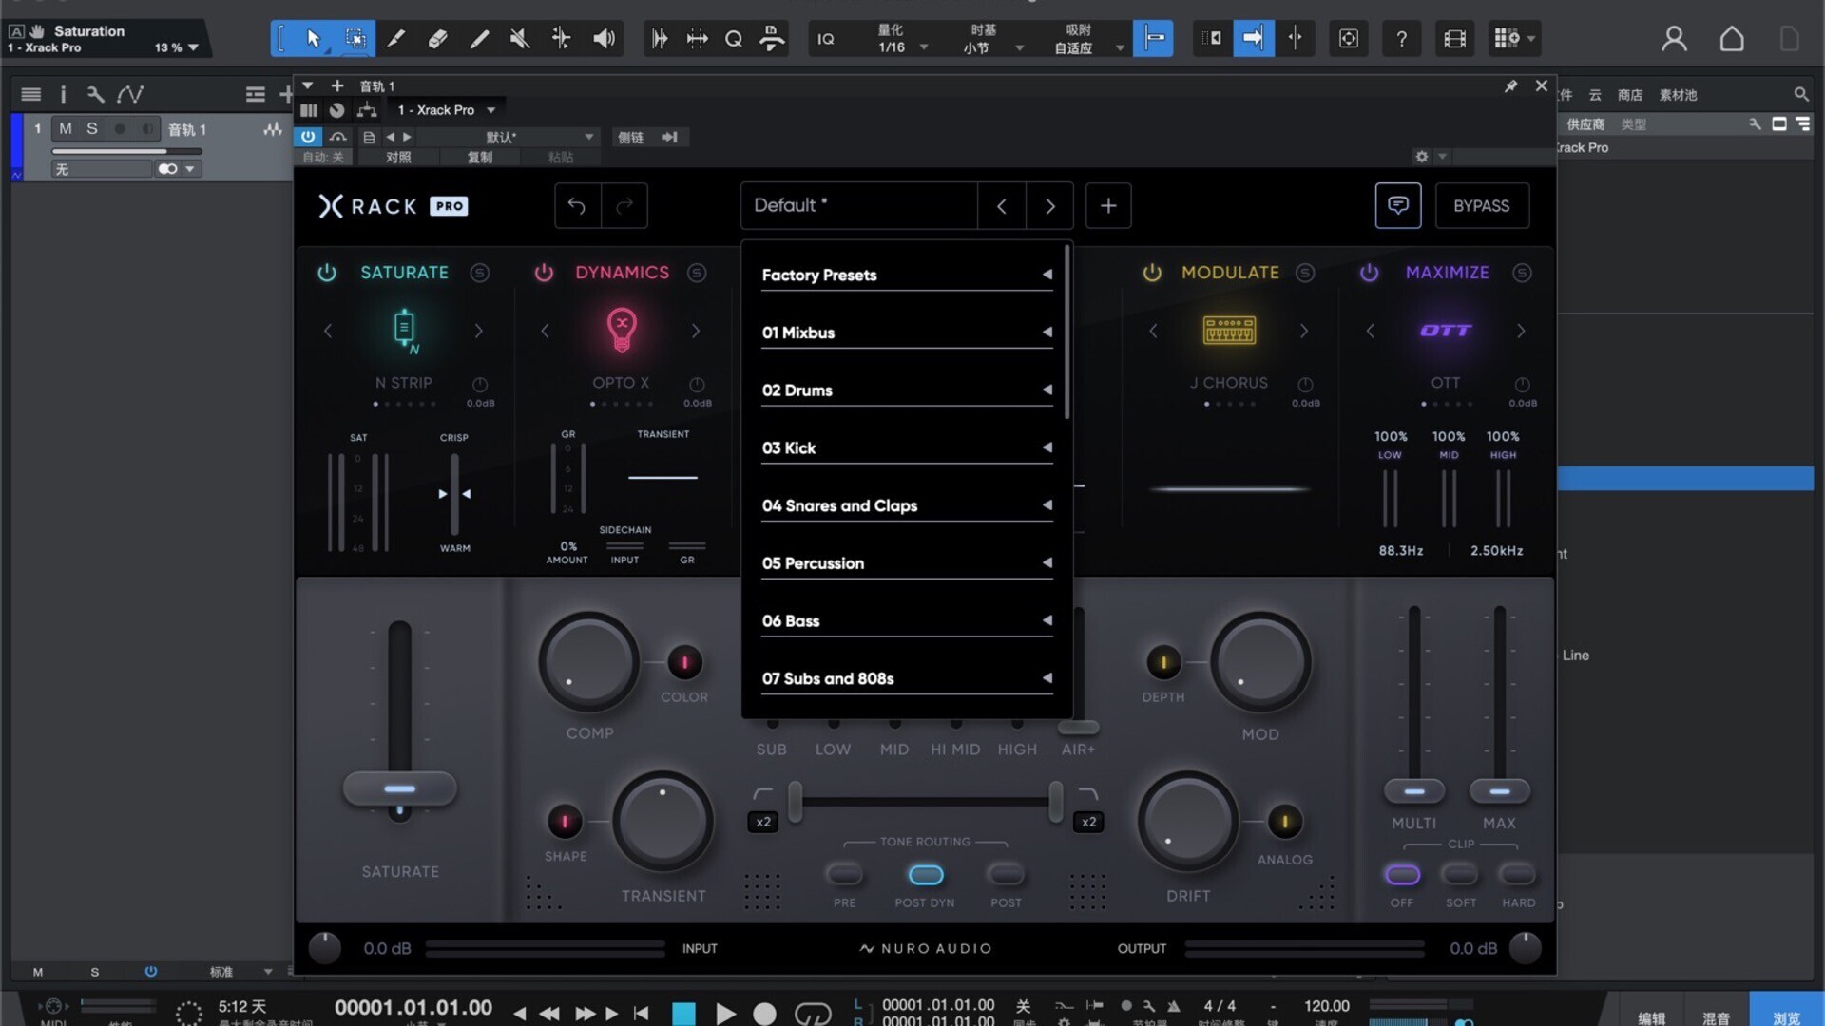Image resolution: width=1825 pixels, height=1026 pixels.
Task: Select the Split (knife) tool
Action: click(x=396, y=39)
